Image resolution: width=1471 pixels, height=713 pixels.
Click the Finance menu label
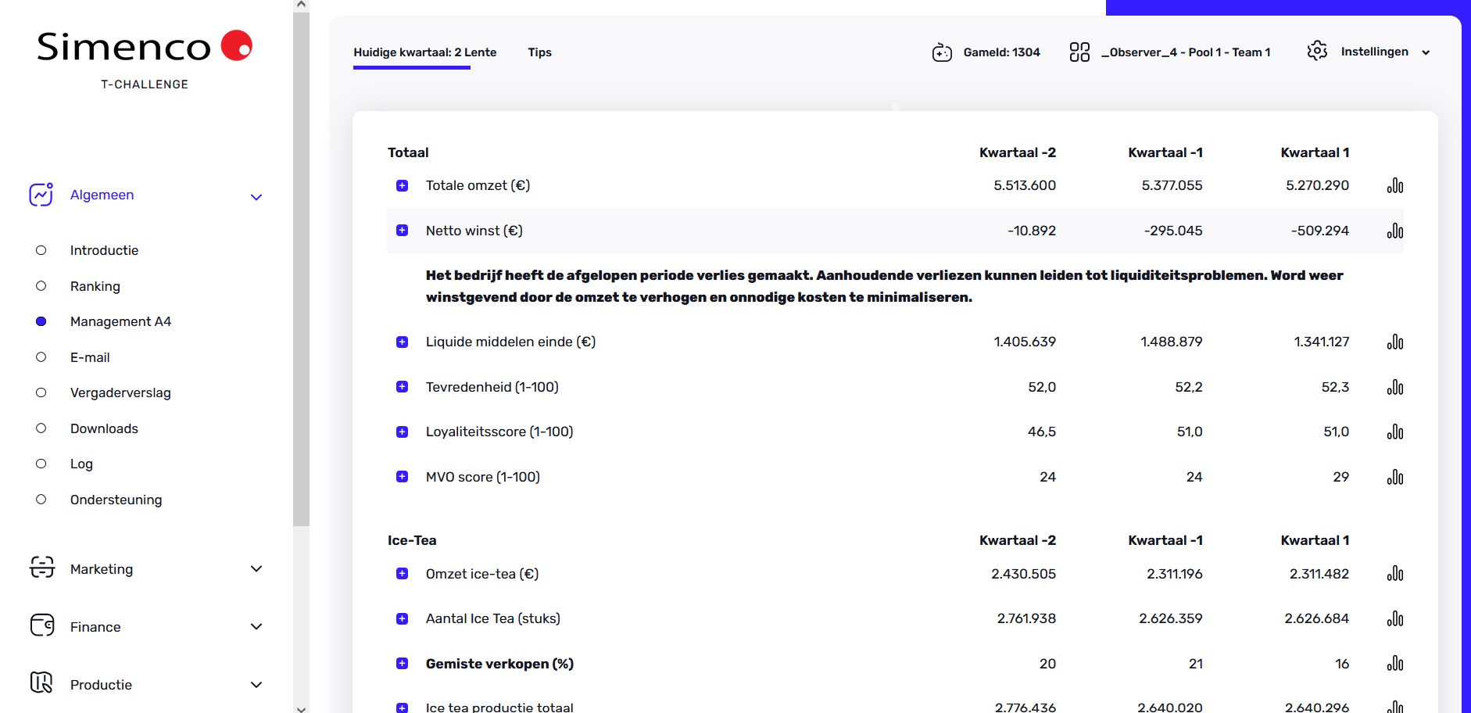tap(95, 627)
